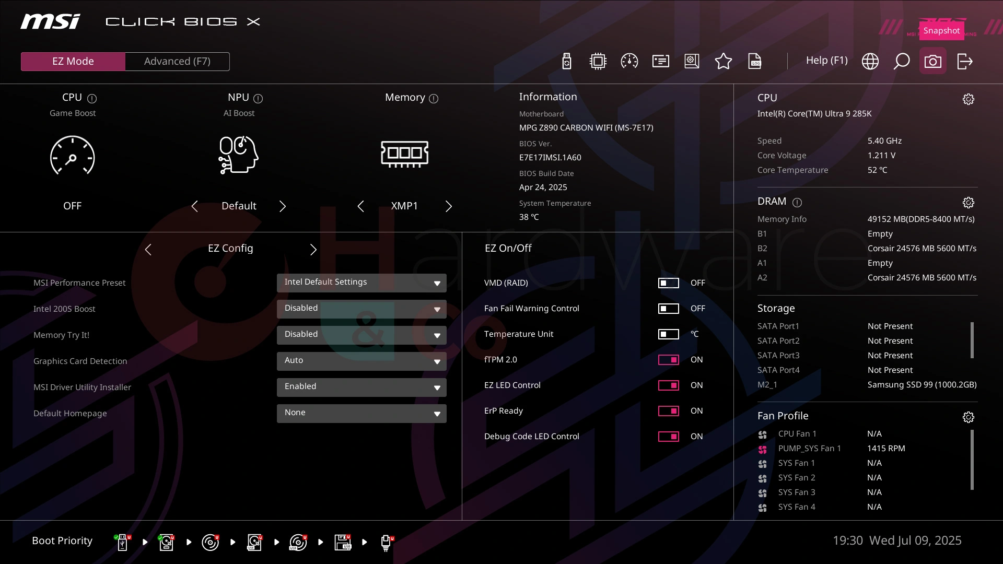Image resolution: width=1003 pixels, height=564 pixels.
Task: Toggle Temperature Unit switch
Action: point(669,334)
